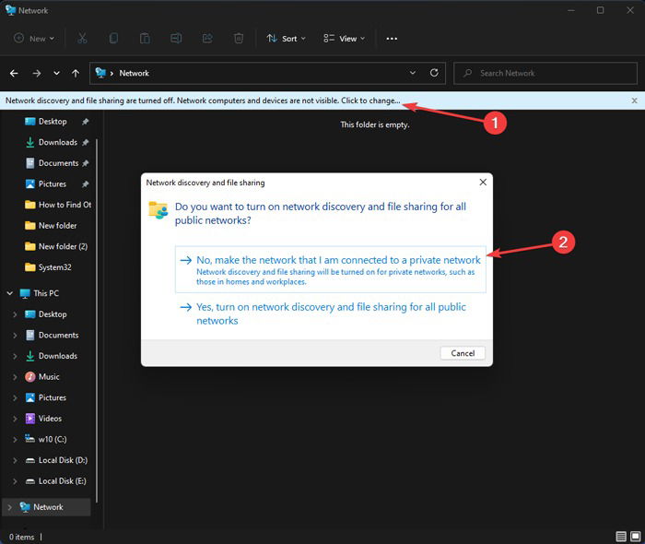The height and width of the screenshot is (544, 645).
Task: Click the "This folder is empty." text
Action: pos(375,124)
